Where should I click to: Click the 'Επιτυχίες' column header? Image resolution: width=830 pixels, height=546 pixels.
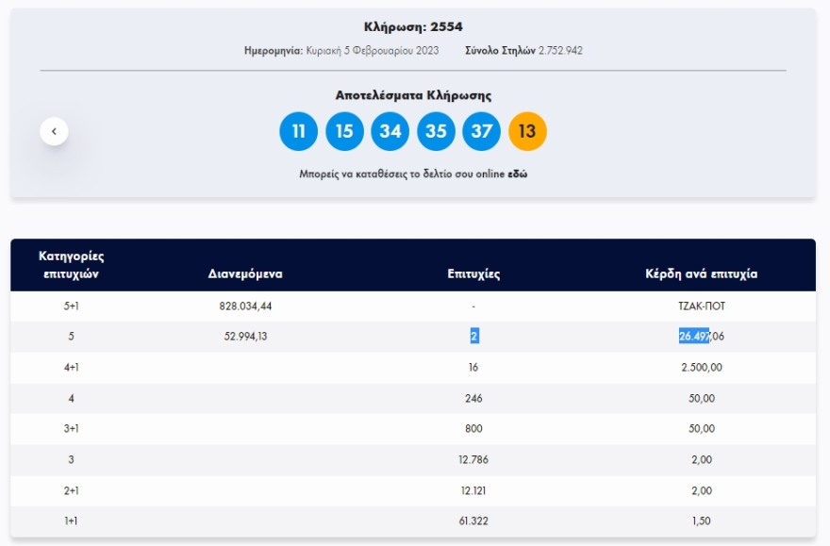tap(473, 274)
